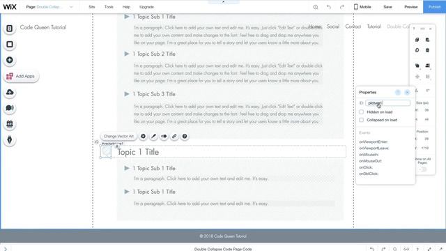Add onClick event handler
This screenshot has height=251, width=446.
(366, 167)
